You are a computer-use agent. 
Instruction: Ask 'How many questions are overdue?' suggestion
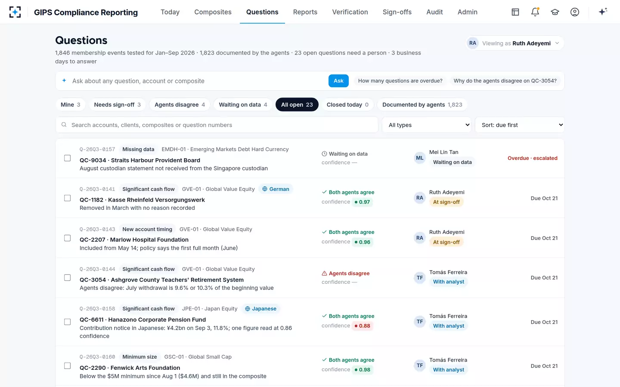[400, 81]
